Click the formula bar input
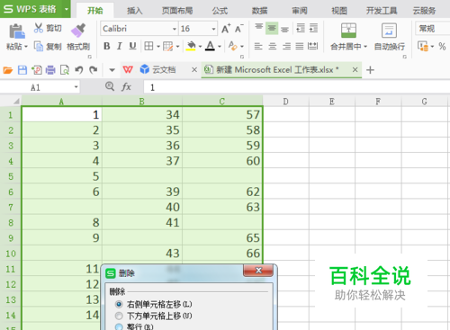The width and height of the screenshot is (450, 330). click(297, 87)
